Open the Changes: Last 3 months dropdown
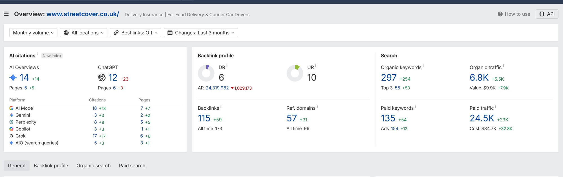The width and height of the screenshot is (563, 177). (201, 33)
